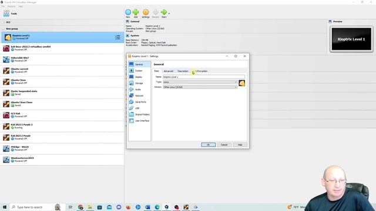Switch to the Advanced tab
The image size is (376, 211).
[169, 71]
